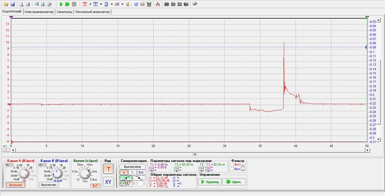Click the Цикл. cyclic capture button
385x196 pixels.
click(234, 182)
